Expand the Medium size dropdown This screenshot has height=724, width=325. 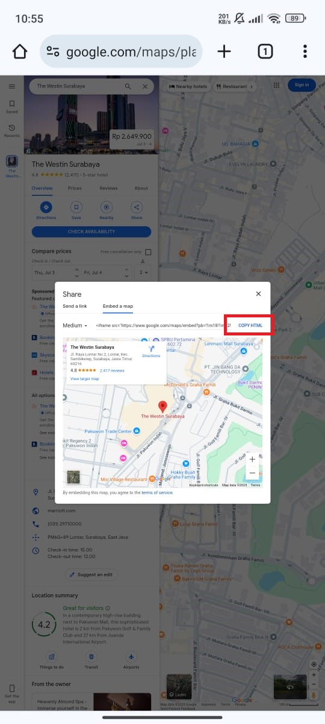pyautogui.click(x=75, y=326)
